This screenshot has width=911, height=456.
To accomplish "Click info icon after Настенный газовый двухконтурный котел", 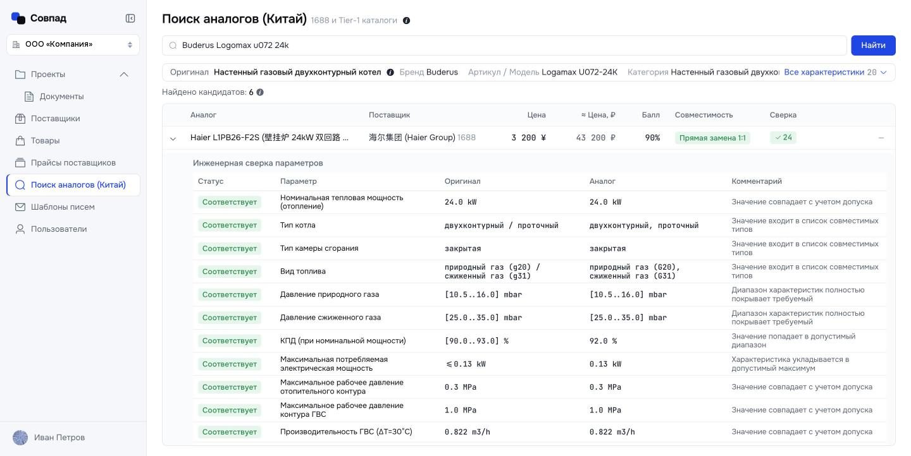I will (x=390, y=73).
